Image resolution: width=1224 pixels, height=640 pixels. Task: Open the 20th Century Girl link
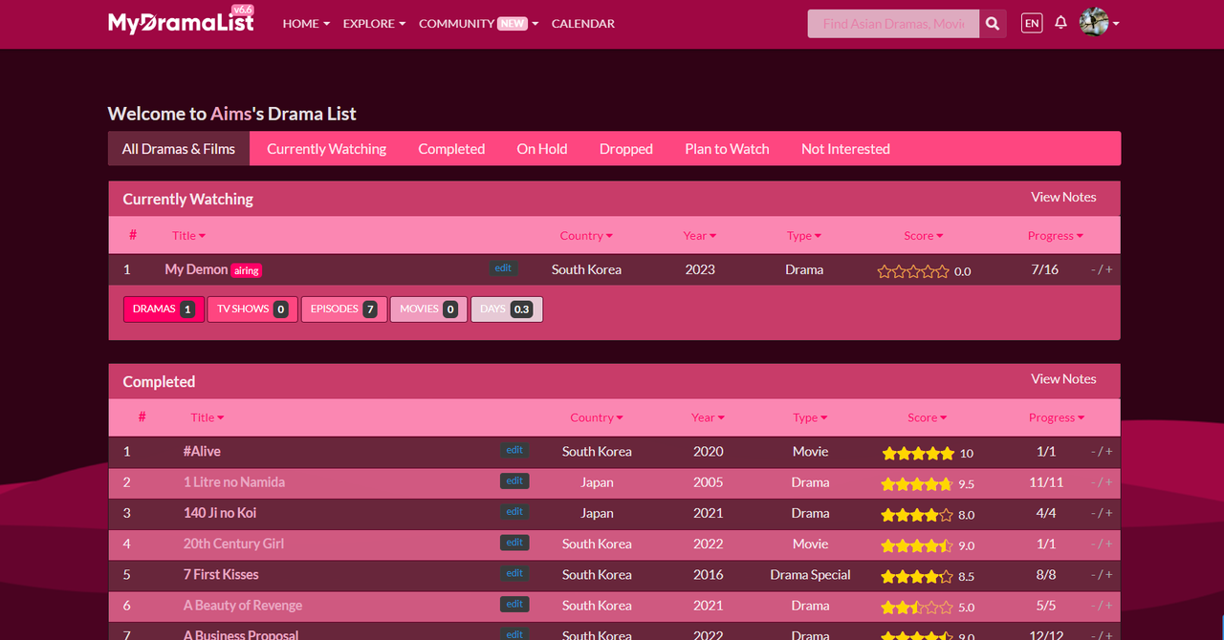233,544
